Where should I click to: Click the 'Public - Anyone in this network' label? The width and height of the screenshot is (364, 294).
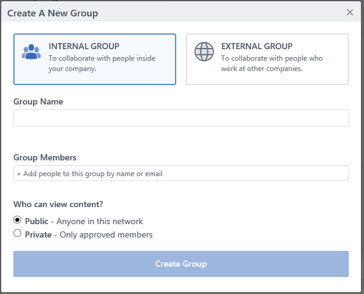click(84, 221)
